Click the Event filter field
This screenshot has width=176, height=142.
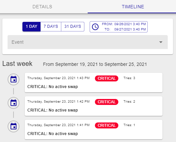(x=88, y=42)
